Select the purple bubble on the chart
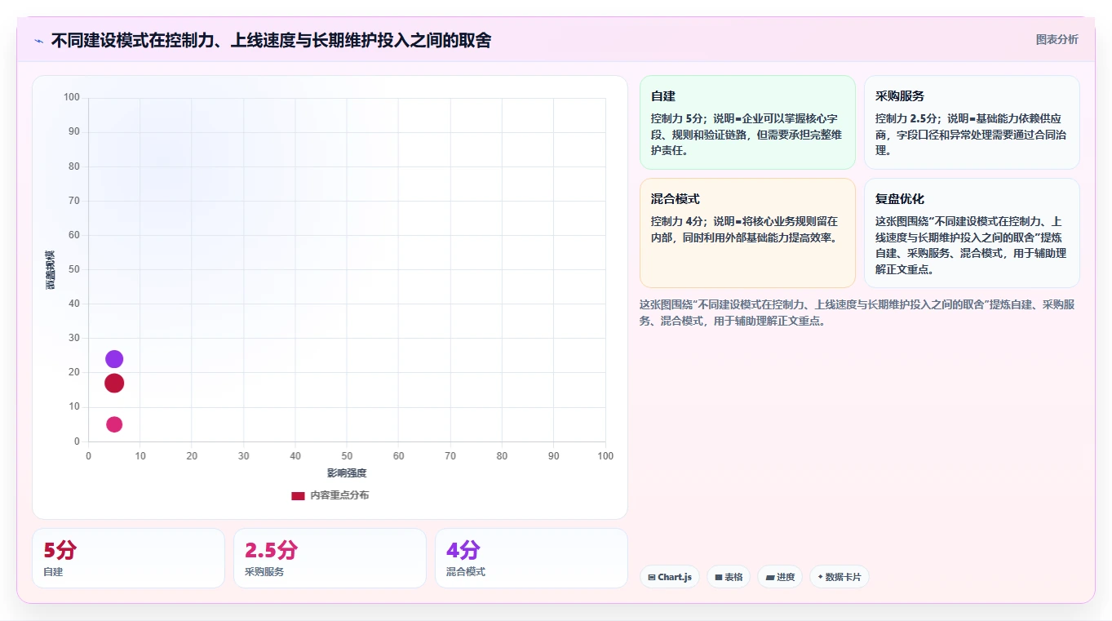 114,359
